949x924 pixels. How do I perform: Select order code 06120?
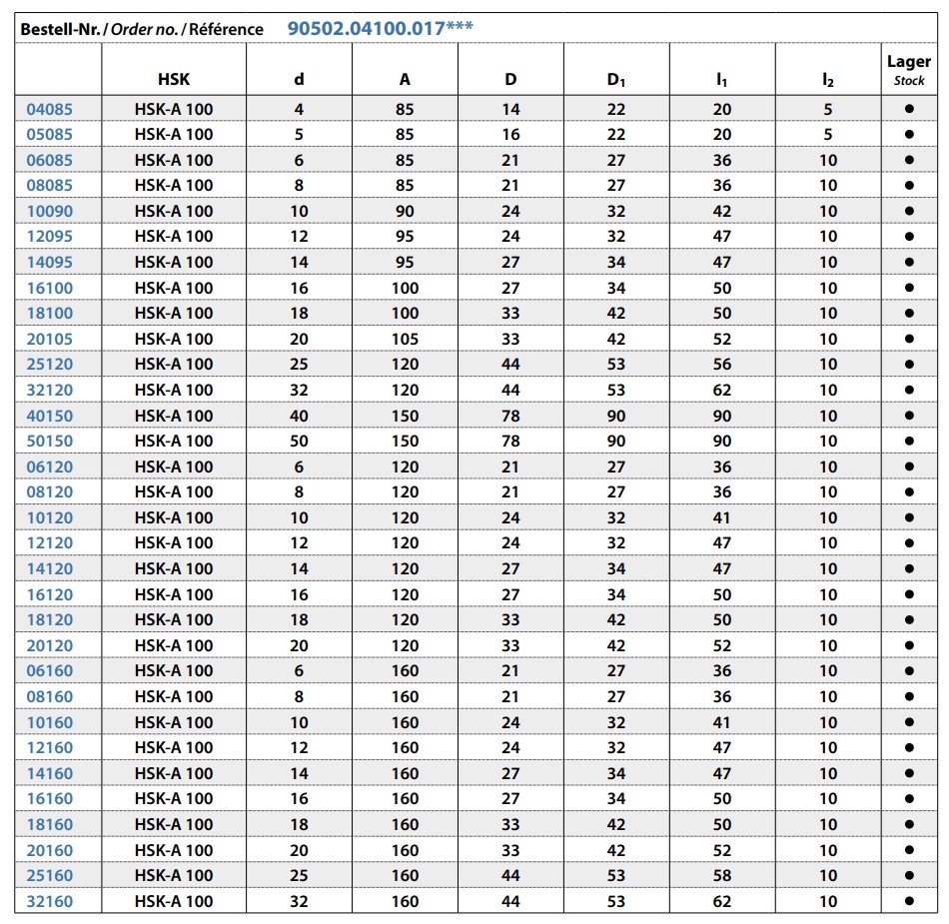pyautogui.click(x=49, y=466)
